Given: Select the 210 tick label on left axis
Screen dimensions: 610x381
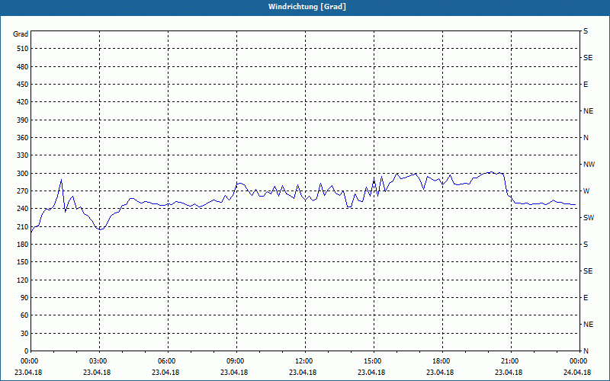Looking at the screenshot, I should coord(22,226).
